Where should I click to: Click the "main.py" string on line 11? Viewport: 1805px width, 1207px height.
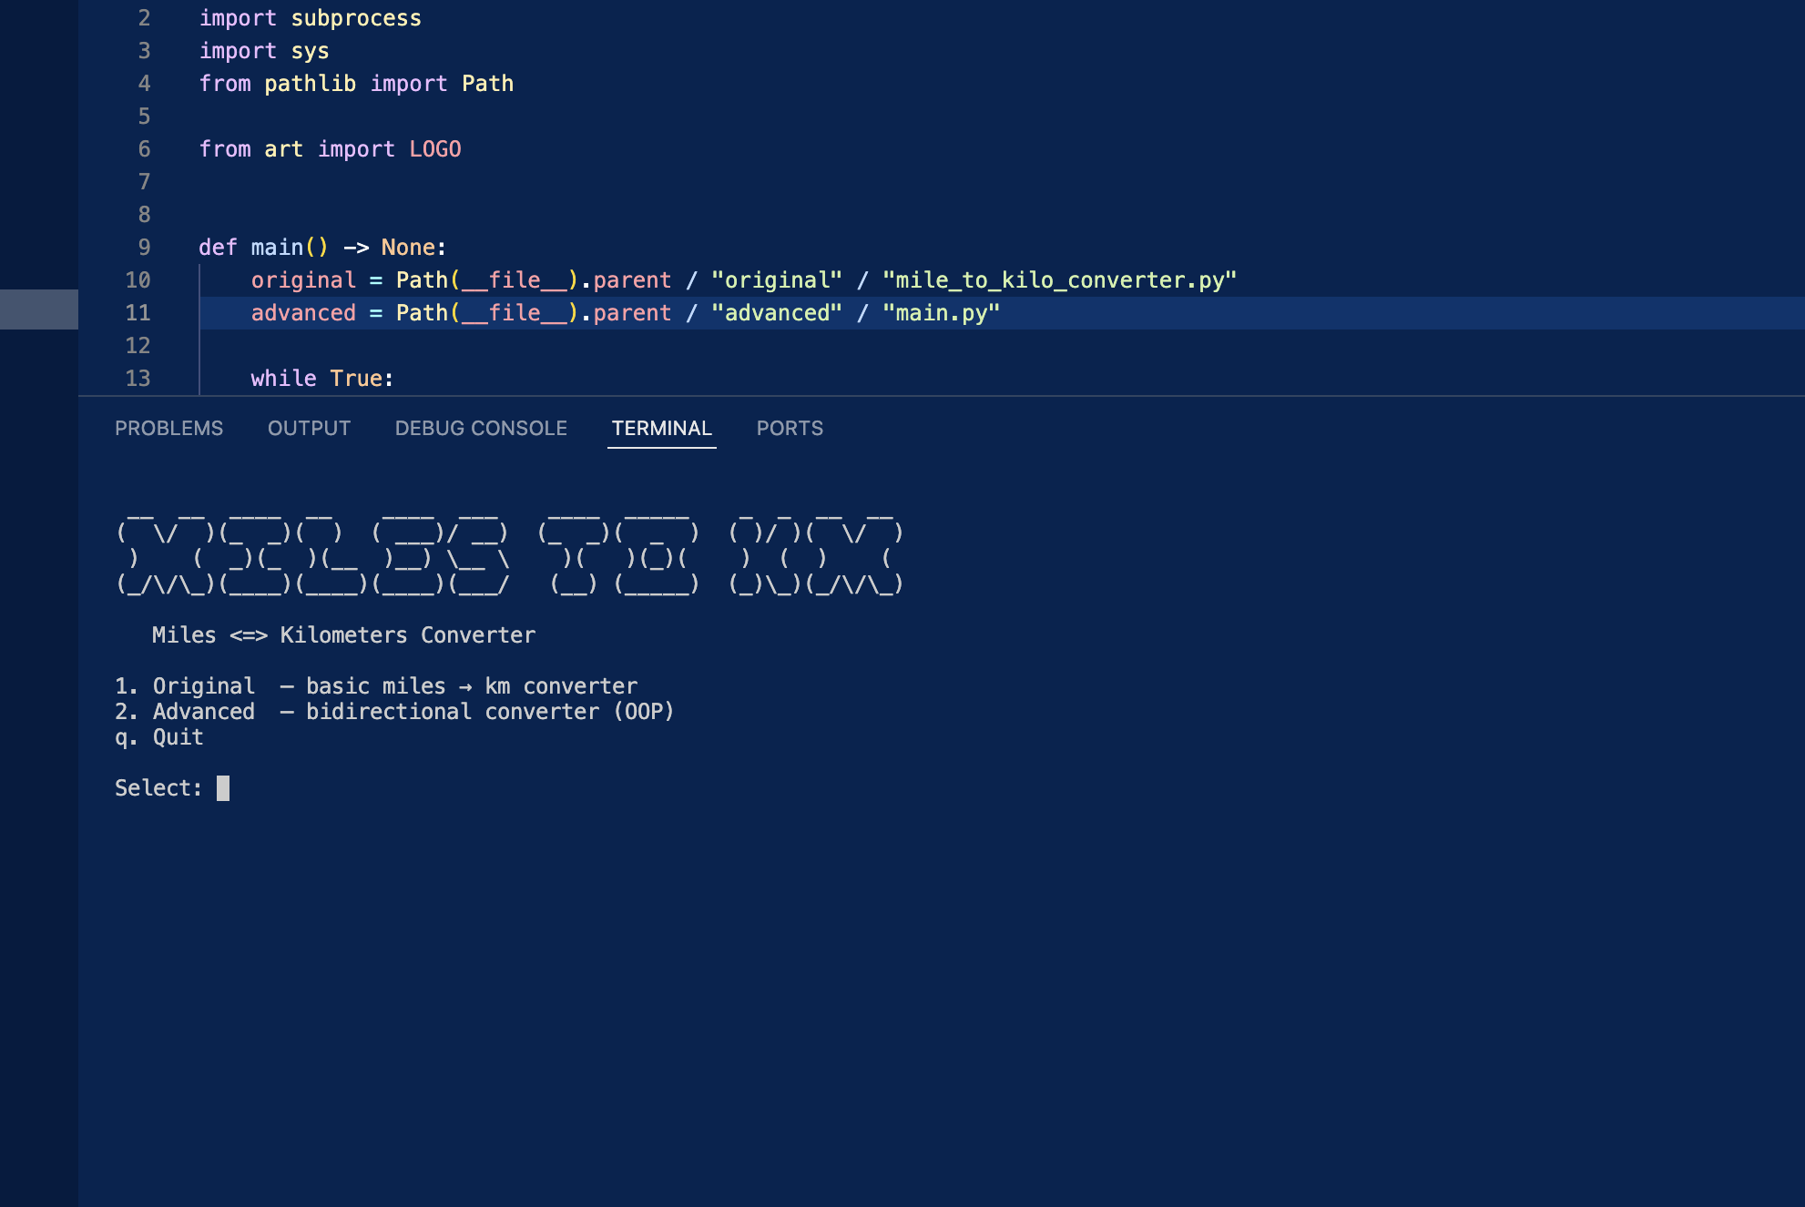[941, 313]
